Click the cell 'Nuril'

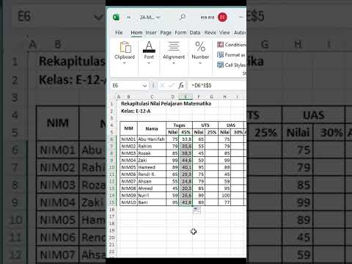pyautogui.click(x=152, y=195)
